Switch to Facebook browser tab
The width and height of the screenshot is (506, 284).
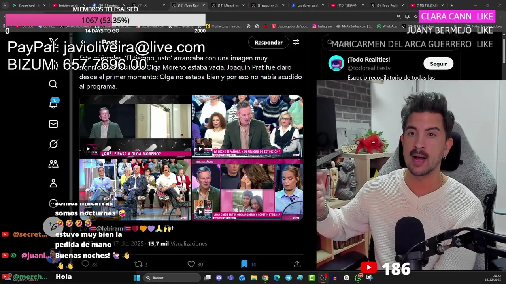tap(108, 6)
